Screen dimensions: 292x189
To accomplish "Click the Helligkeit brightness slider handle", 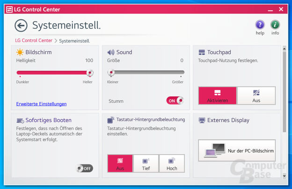I will pyautogui.click(x=90, y=73).
